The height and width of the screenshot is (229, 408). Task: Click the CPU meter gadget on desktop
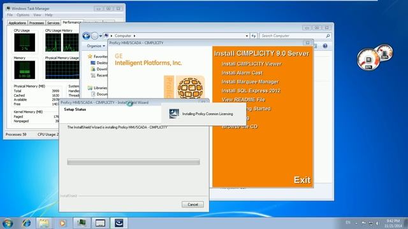[x=368, y=60]
